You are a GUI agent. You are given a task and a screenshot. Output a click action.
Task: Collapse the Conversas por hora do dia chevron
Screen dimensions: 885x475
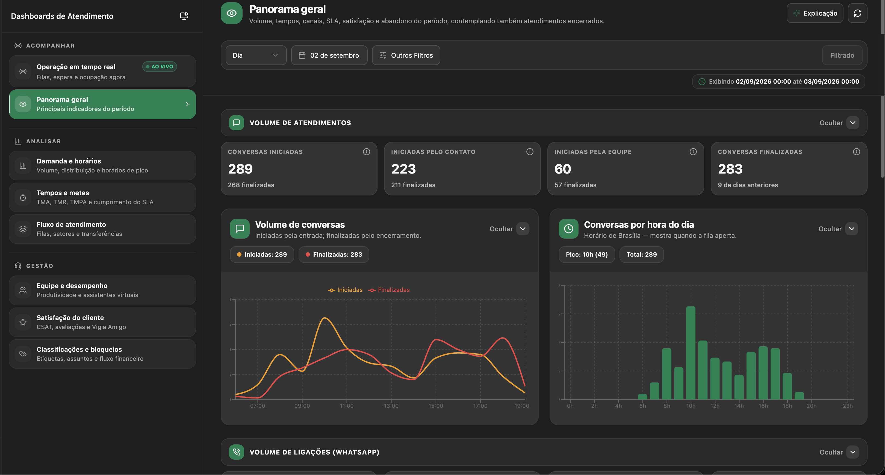(851, 229)
